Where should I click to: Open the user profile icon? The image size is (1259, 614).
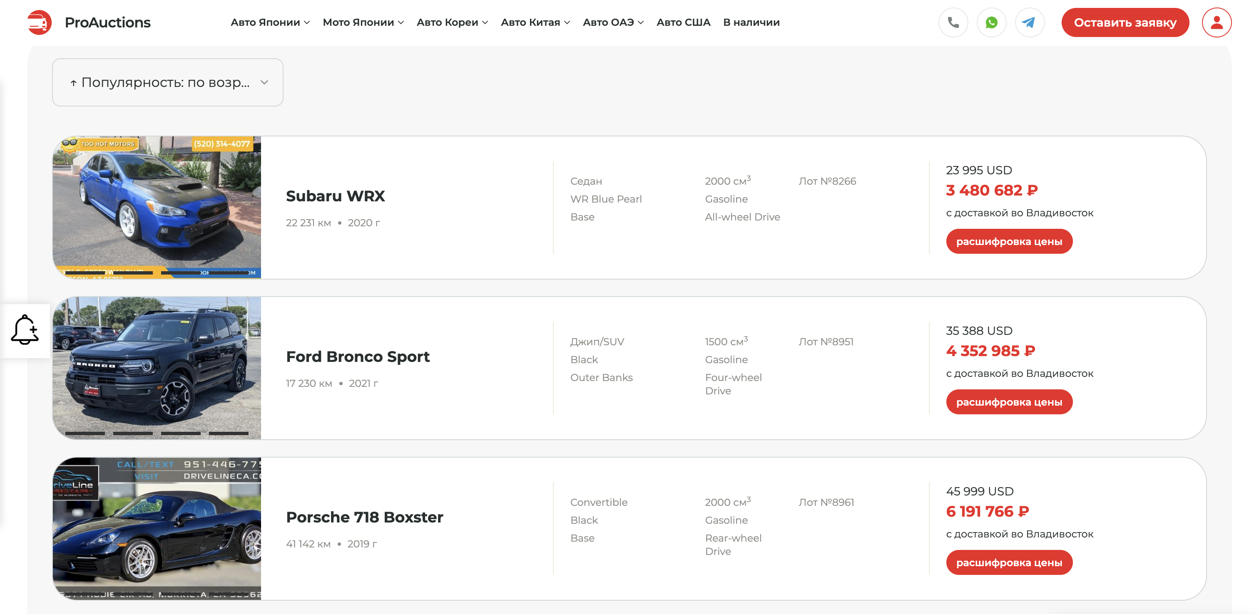pyautogui.click(x=1217, y=22)
